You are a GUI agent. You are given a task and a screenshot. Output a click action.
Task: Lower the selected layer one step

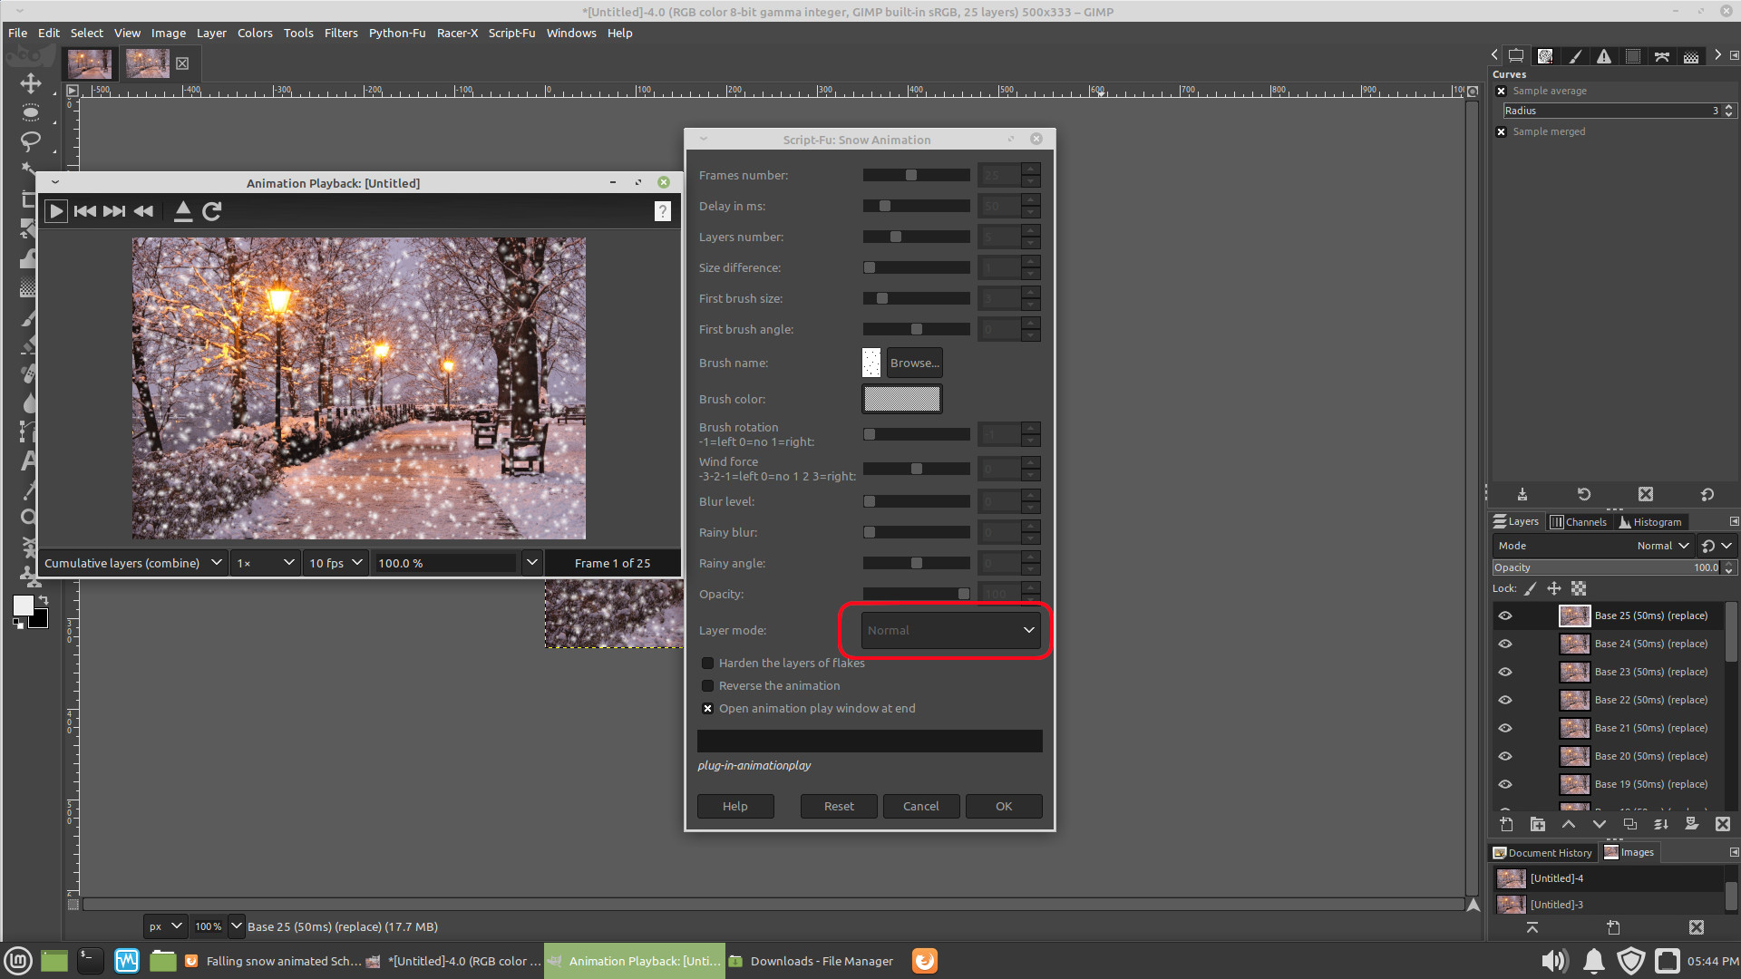point(1600,824)
